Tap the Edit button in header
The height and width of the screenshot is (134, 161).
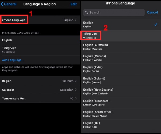[73, 4]
